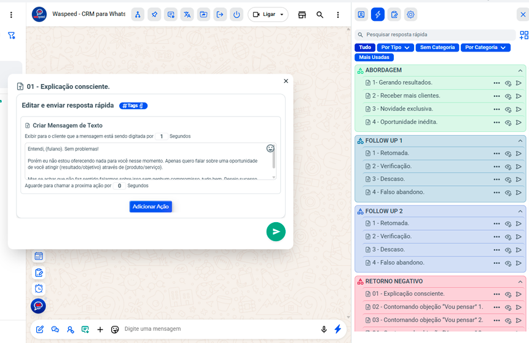Collapse the ABORDAGEM category
The width and height of the screenshot is (529, 343).
[x=520, y=71]
